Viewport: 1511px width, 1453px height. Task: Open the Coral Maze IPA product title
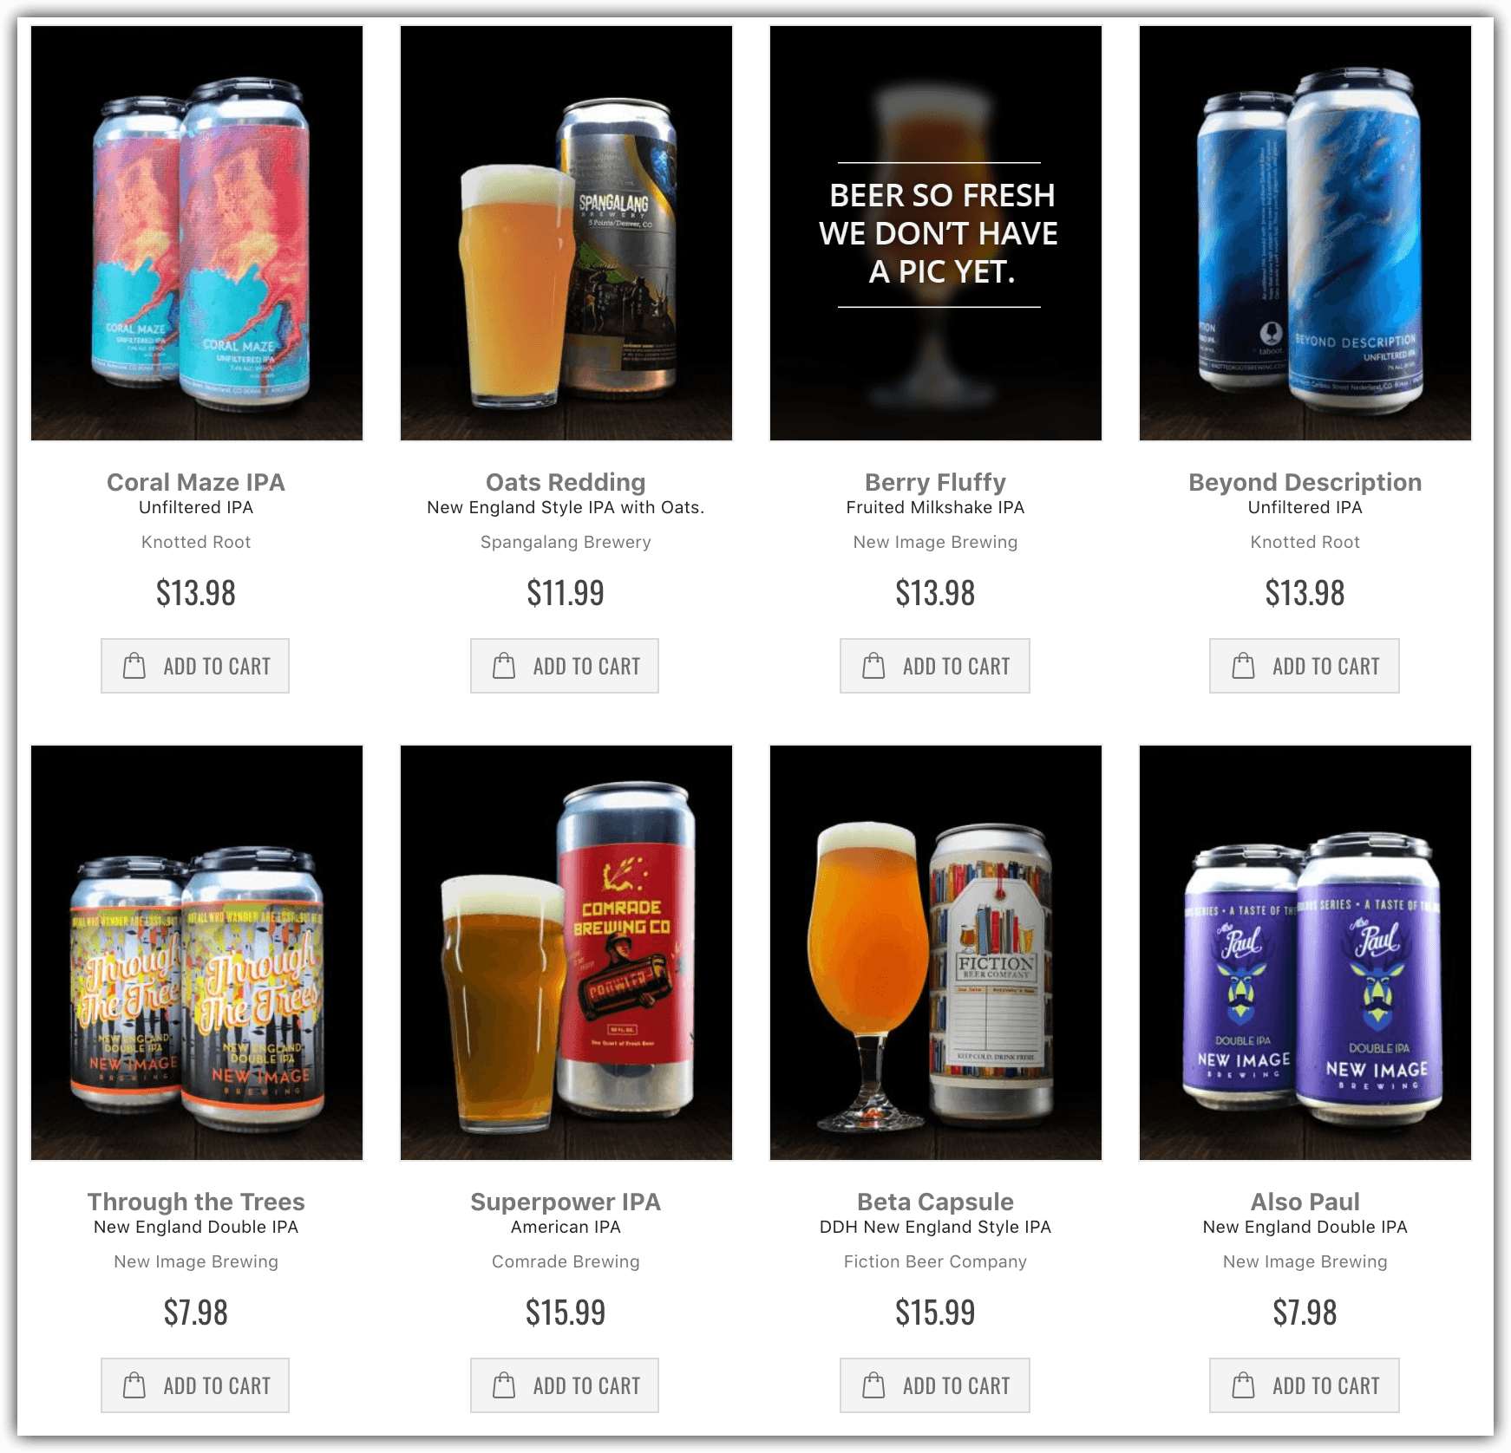pos(196,482)
